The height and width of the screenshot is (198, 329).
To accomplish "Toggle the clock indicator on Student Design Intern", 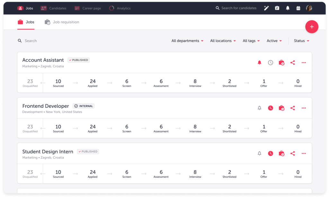I will [x=270, y=153].
